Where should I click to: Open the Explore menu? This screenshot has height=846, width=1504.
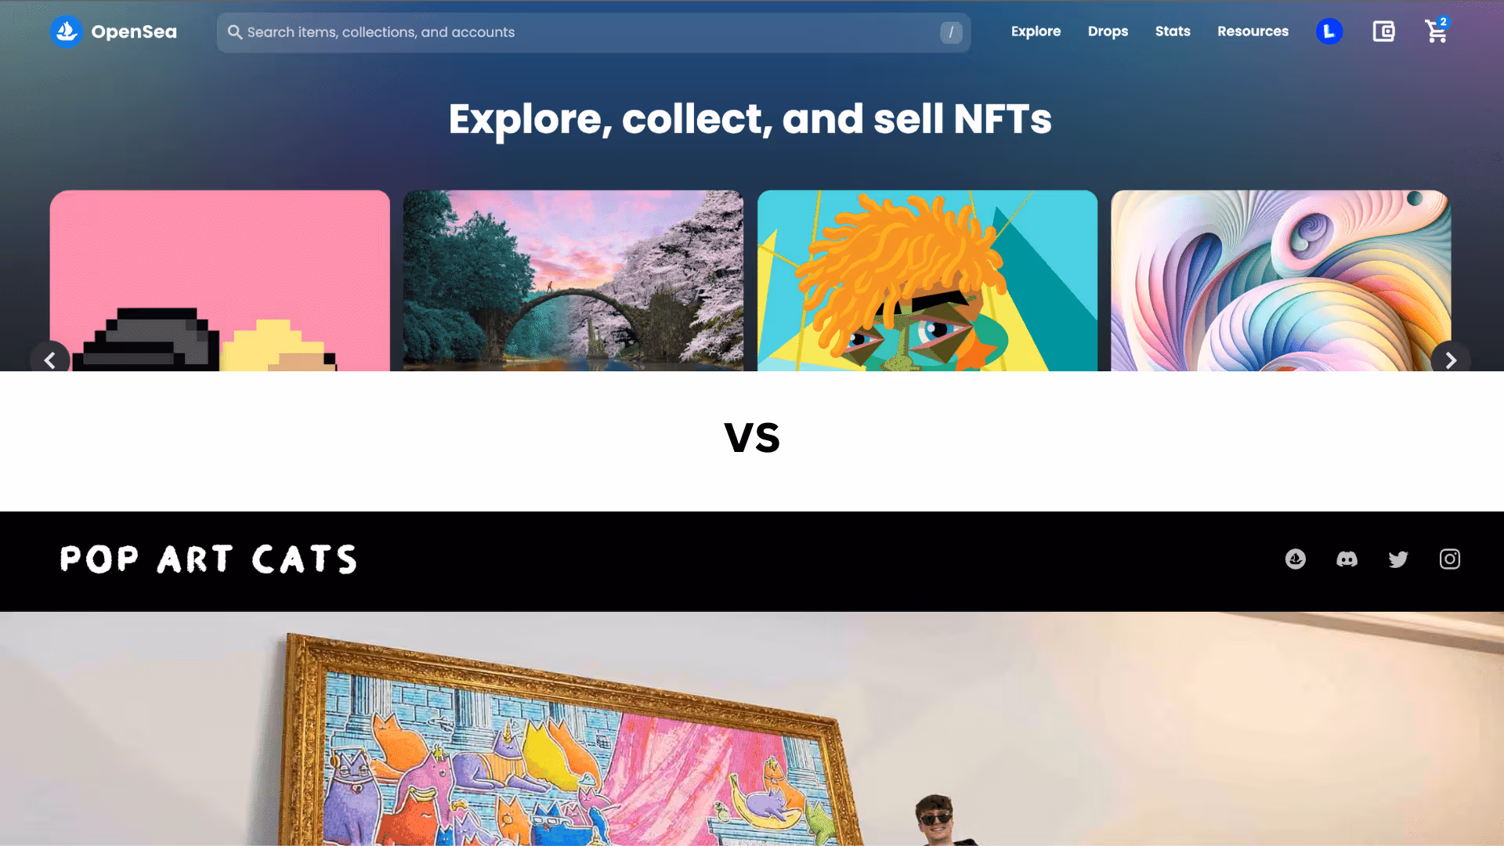[1036, 31]
